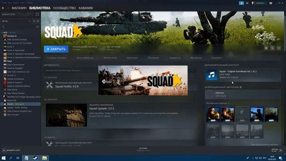Viewport: 286px width, 161px height.
Task: Open Squad Original Soundtrack Vol. 1 & 2
Action: 238,72
